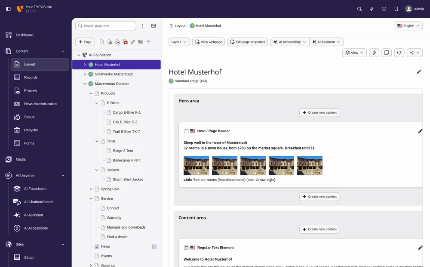Select the Warranty page in tree
430x267 pixels.
114,217
